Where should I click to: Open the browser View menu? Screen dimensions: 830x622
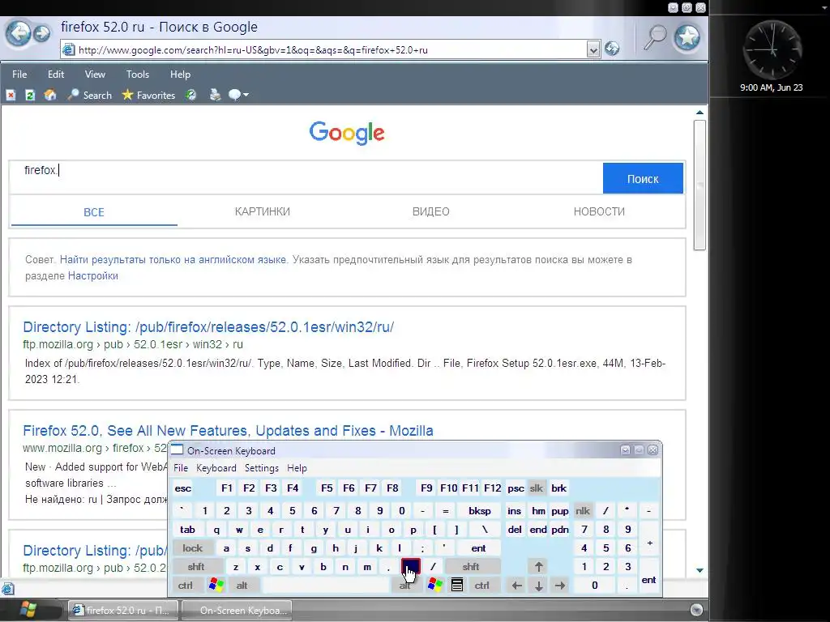tap(95, 74)
